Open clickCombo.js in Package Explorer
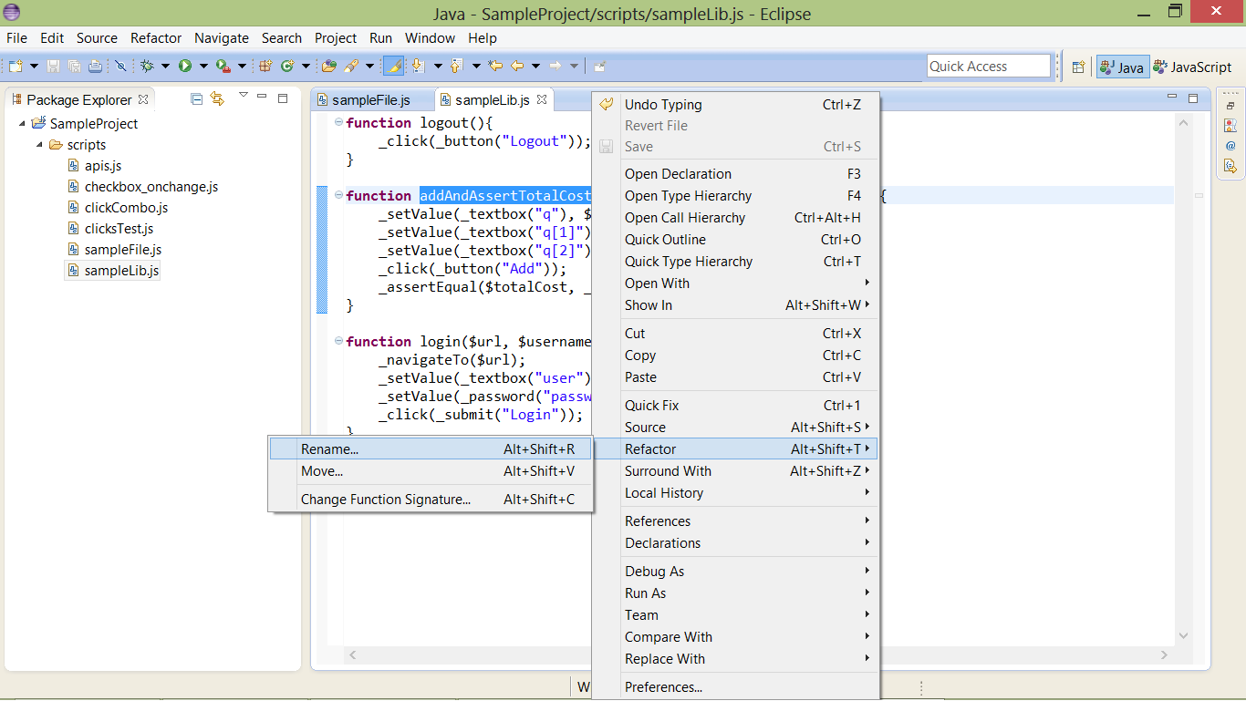 126,207
